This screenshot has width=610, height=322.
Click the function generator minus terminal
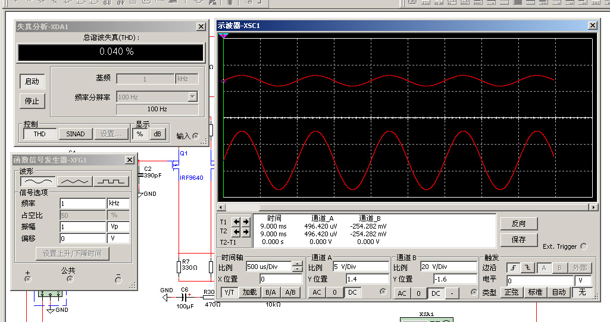(x=118, y=280)
